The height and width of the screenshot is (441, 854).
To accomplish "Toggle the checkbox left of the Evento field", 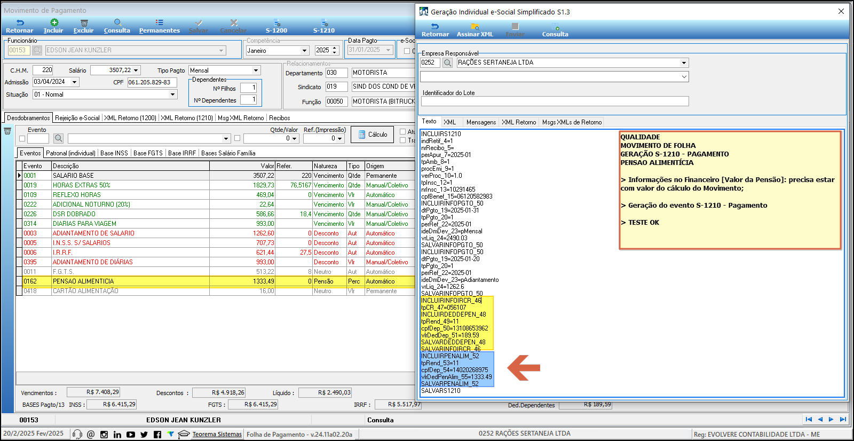I will pos(22,139).
